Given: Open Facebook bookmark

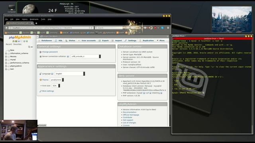Looking at the screenshot, I should point(75,33).
